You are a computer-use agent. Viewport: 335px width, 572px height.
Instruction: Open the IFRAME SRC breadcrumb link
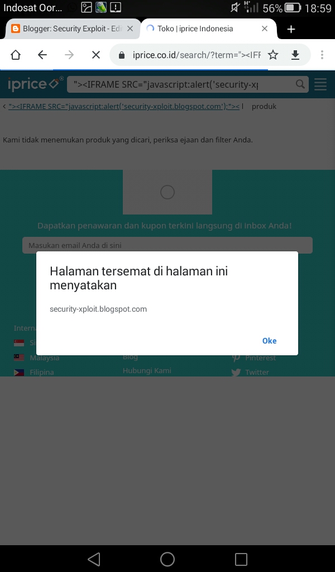[124, 107]
